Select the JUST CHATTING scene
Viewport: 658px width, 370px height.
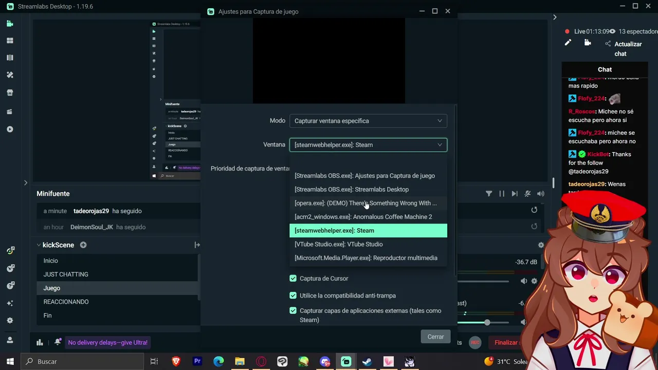click(118, 274)
